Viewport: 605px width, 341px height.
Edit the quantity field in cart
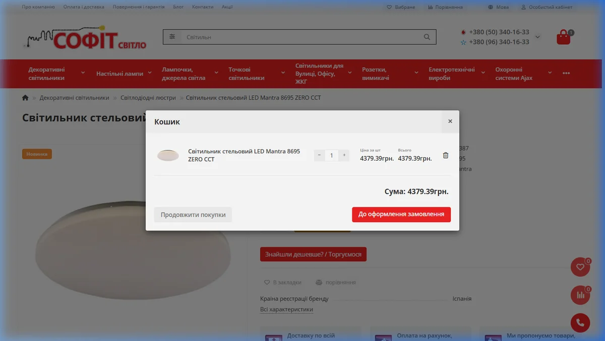pos(332,155)
